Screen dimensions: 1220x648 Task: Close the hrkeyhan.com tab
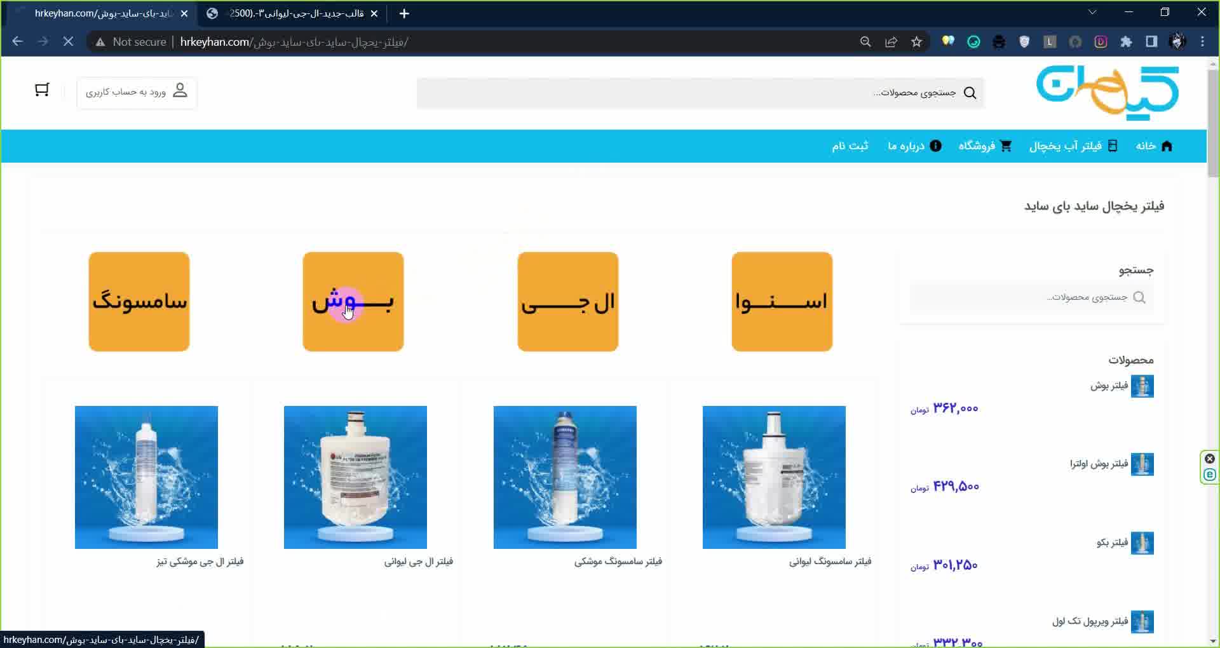click(184, 13)
